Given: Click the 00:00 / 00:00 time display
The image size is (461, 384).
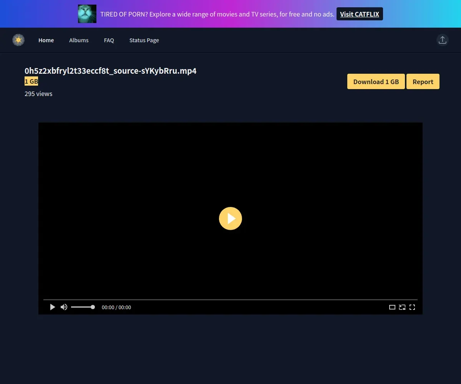Looking at the screenshot, I should [x=116, y=307].
